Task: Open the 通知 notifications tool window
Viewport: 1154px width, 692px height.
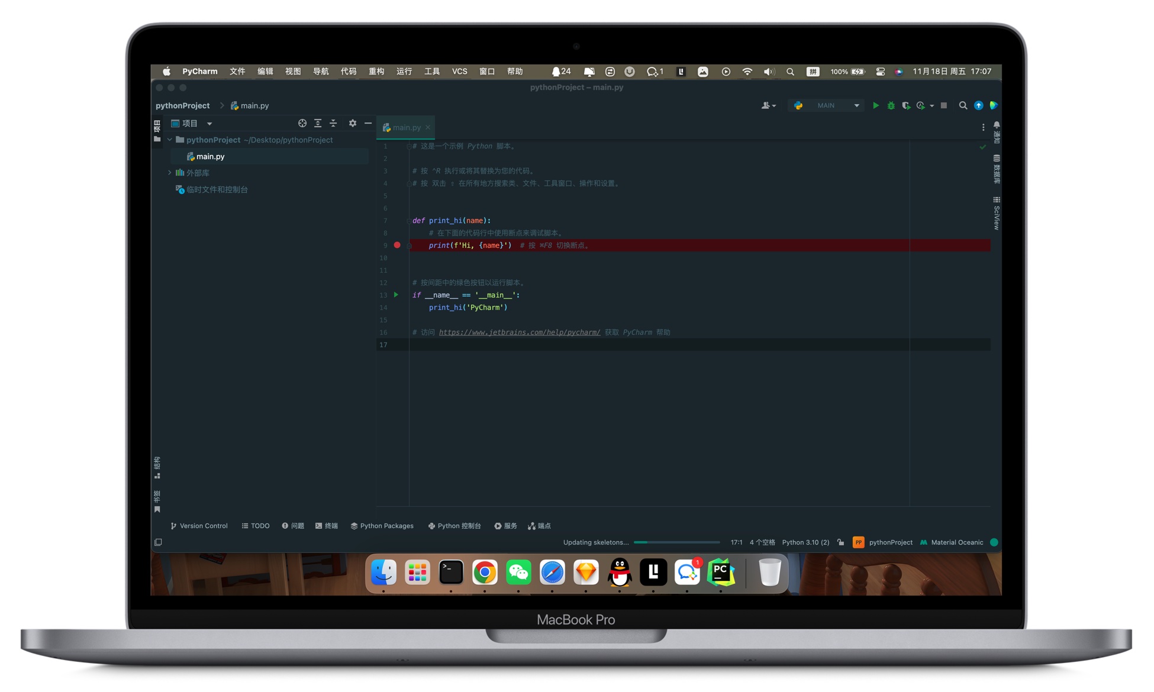Action: [x=997, y=133]
